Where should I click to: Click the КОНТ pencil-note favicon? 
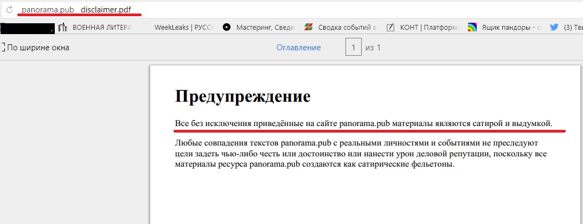point(390,27)
